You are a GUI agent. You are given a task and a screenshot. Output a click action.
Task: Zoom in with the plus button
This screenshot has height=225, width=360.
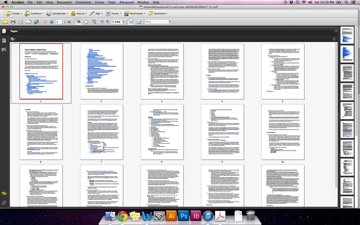pos(108,22)
